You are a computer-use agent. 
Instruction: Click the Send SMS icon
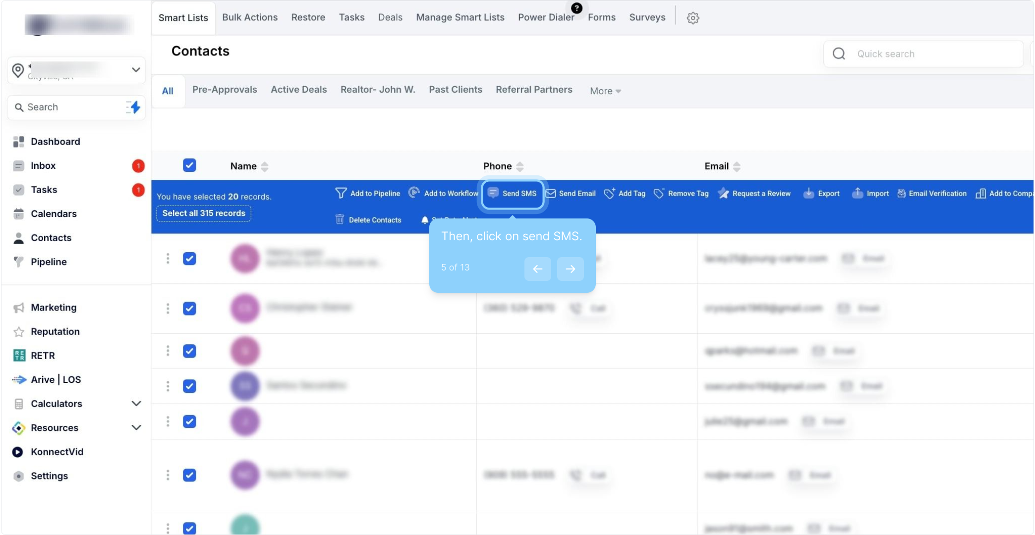click(493, 193)
